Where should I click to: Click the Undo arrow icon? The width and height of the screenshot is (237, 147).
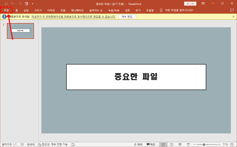[12, 4]
